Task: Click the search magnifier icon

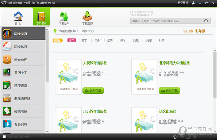Action: pos(206,21)
